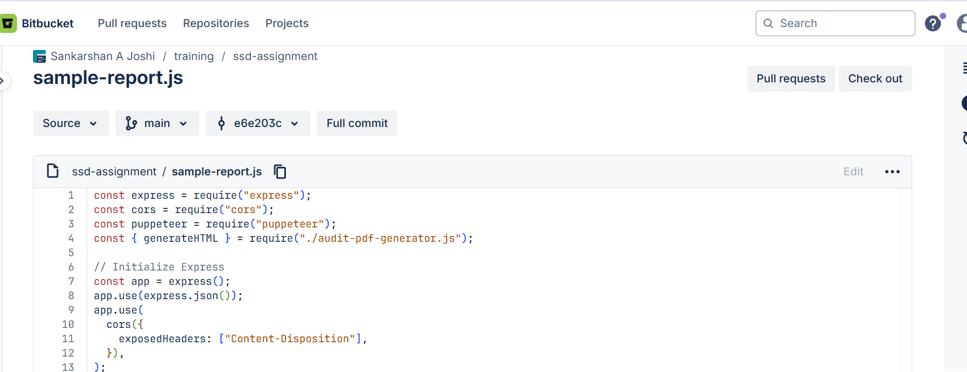Click the branch icon next to main
Viewport: 967px width, 372px height.
pyautogui.click(x=131, y=123)
